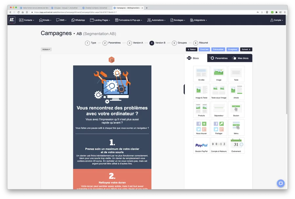Open the browser hamburger menu

tap(285, 12)
